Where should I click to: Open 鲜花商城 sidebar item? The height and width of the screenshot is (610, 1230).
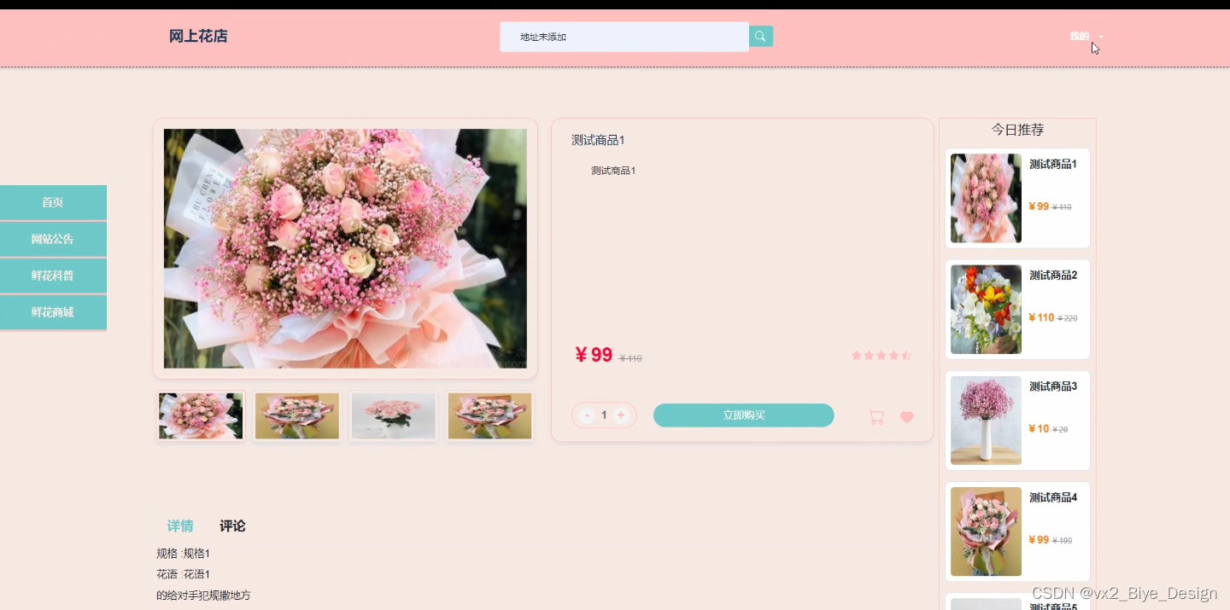53,312
